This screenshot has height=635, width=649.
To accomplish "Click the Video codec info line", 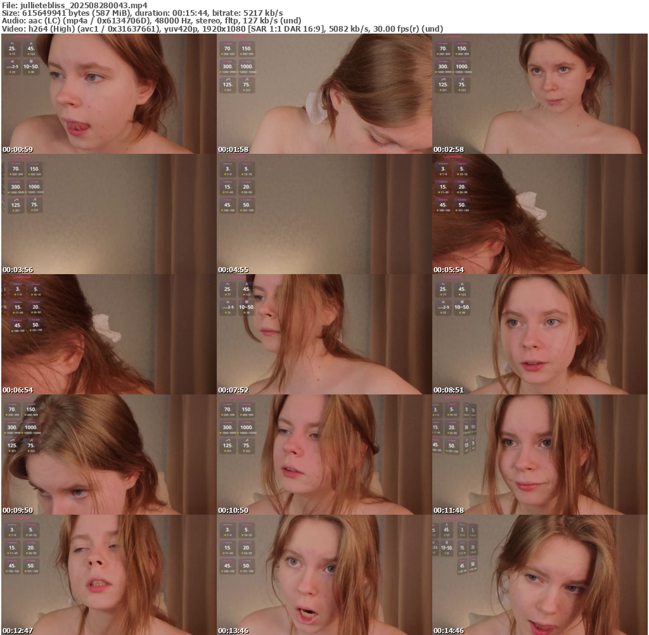I will 222,28.
